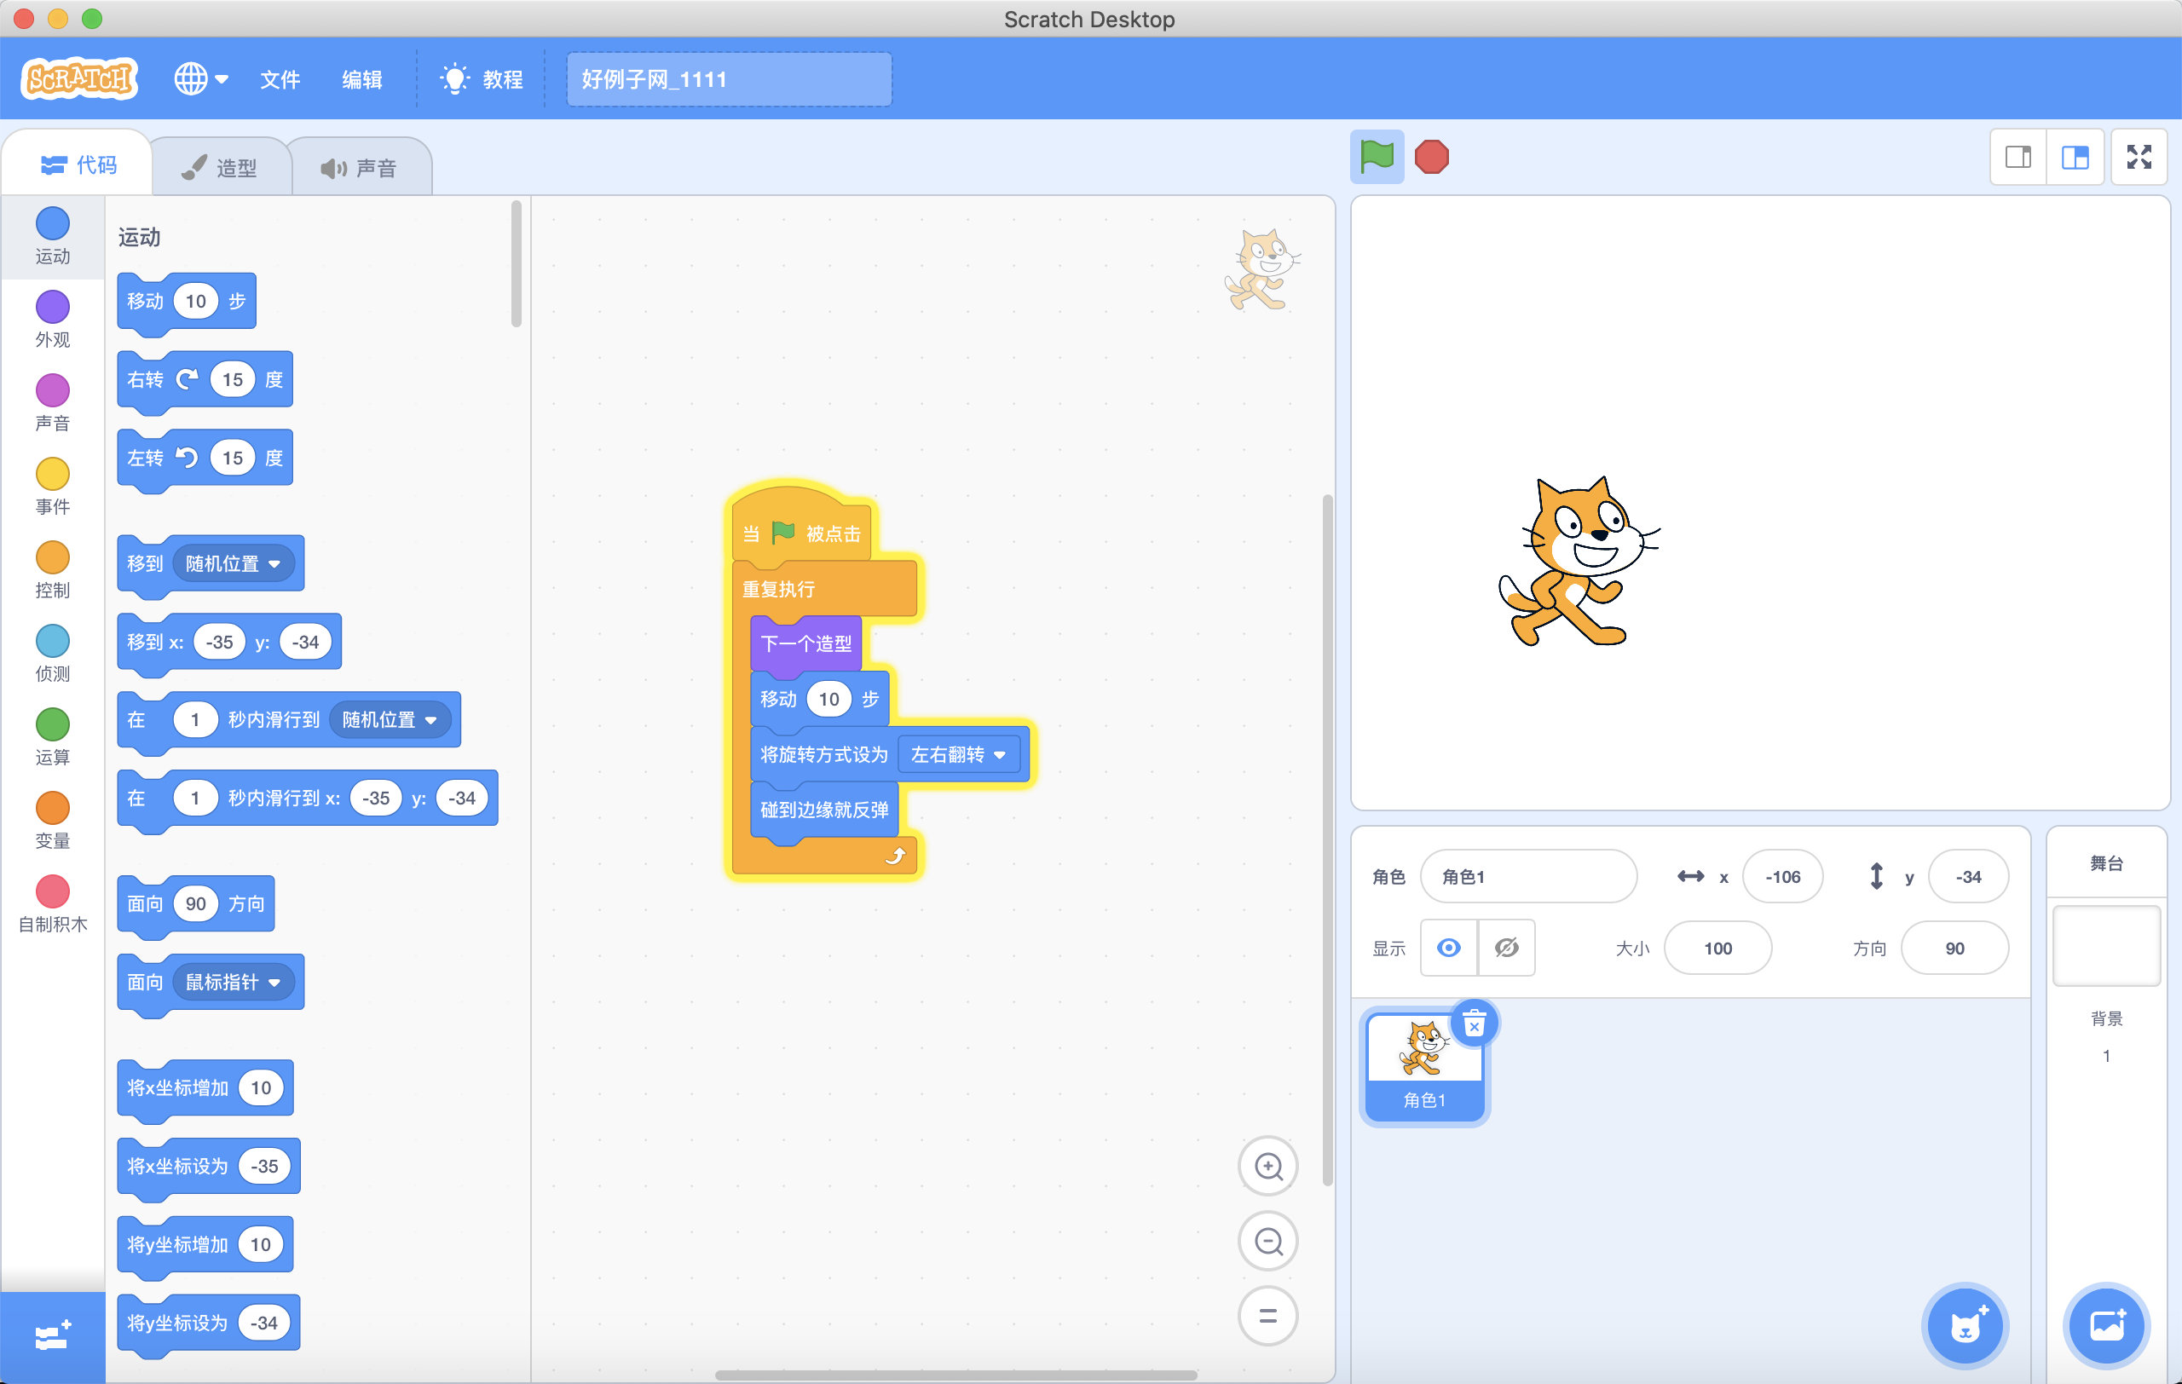Click the 移动 10 步 palette block

click(x=187, y=302)
